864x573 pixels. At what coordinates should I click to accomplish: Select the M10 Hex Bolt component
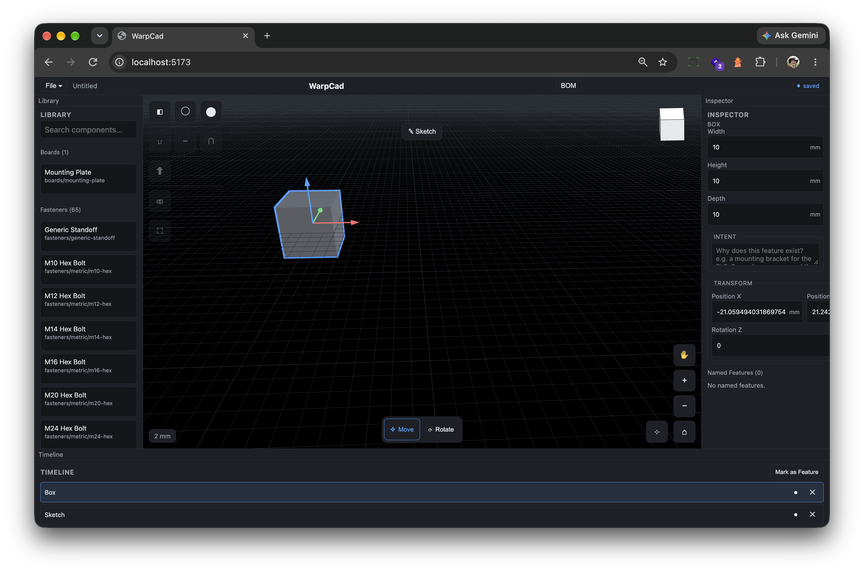click(x=89, y=269)
